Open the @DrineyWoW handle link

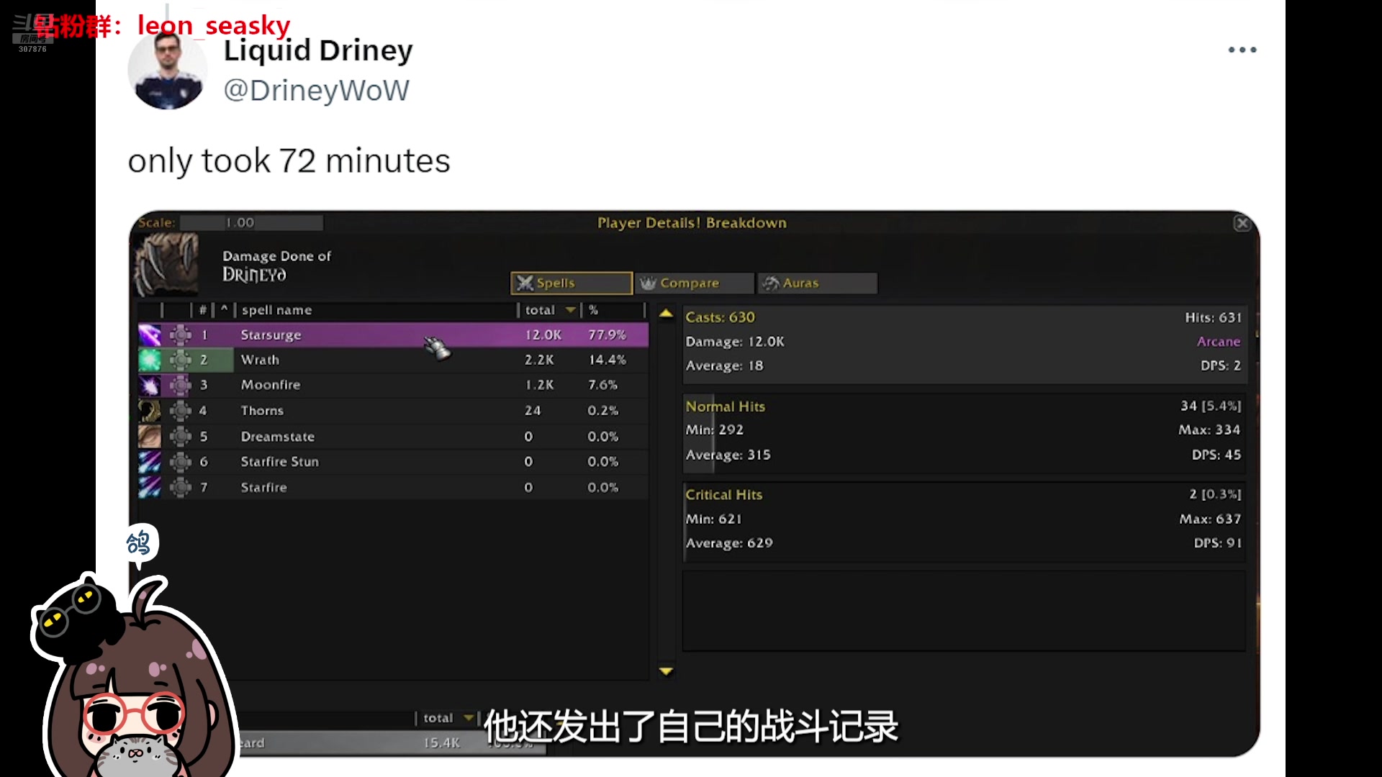click(x=316, y=91)
